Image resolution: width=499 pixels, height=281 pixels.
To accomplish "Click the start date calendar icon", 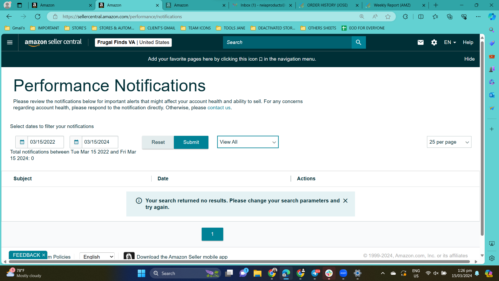I will coord(22,142).
